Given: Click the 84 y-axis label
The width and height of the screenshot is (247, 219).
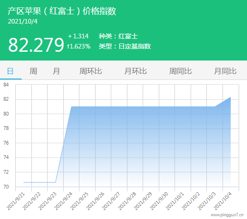Looking at the screenshot, I should click(6, 85).
